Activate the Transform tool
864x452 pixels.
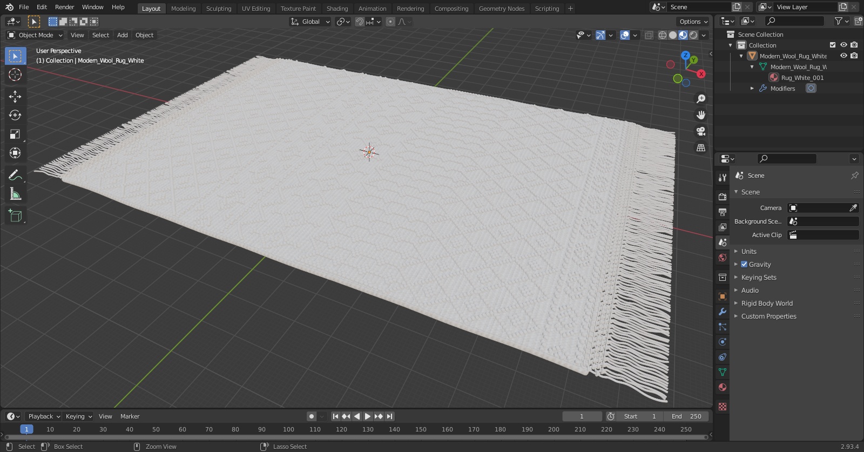point(15,153)
